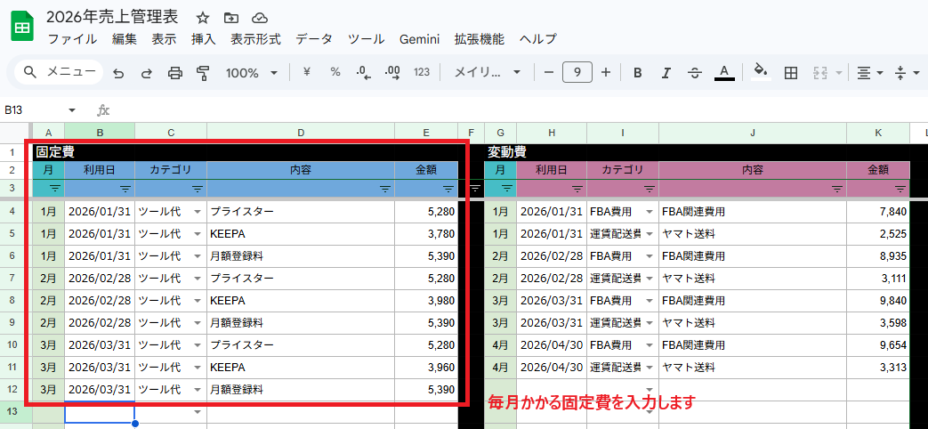Click the undo arrow icon
This screenshot has height=429, width=928.
tap(118, 73)
